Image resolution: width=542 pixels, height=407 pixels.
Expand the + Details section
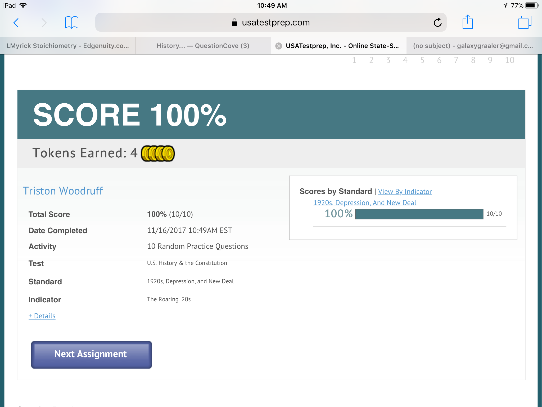pos(42,316)
